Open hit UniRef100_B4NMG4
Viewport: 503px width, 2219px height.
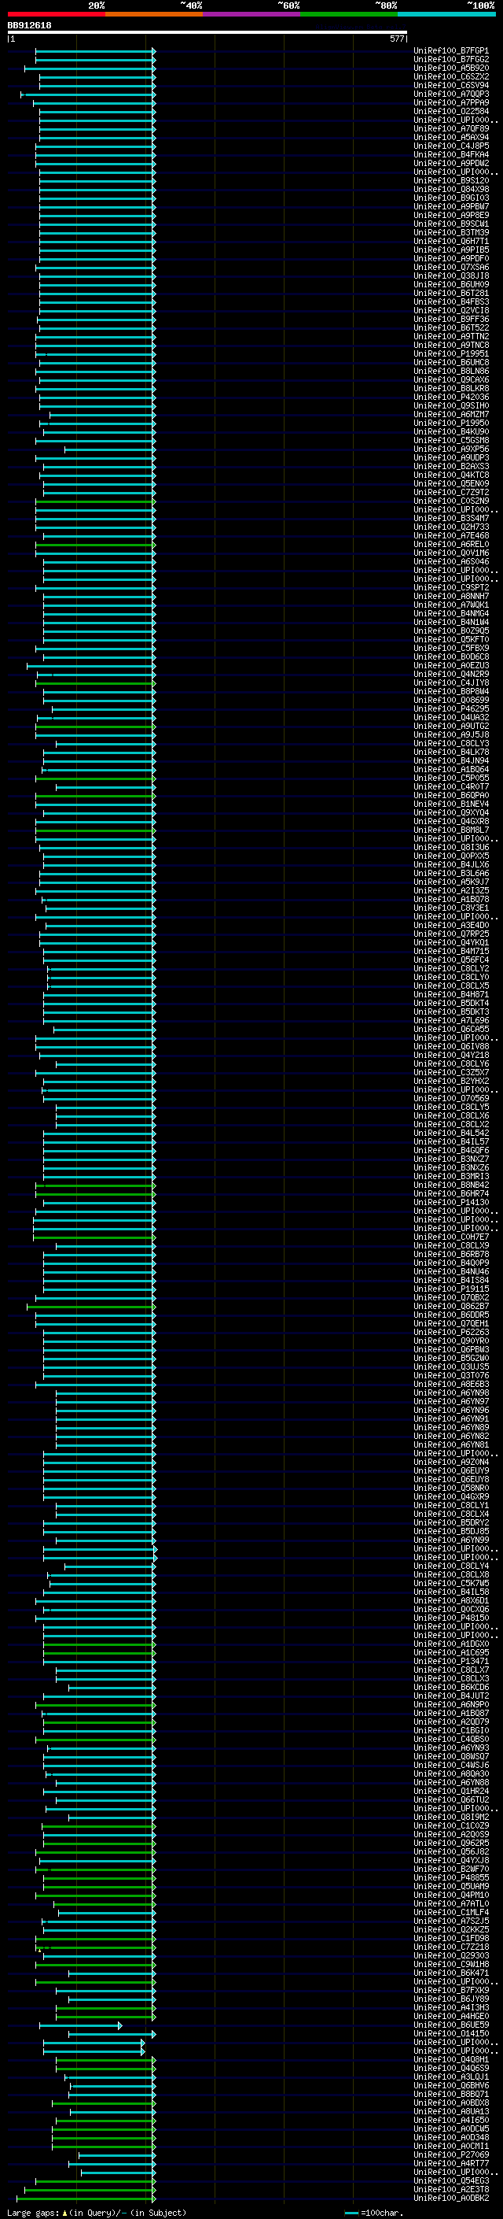tap(450, 613)
